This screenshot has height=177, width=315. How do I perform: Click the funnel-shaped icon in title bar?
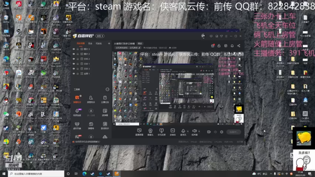(221, 36)
